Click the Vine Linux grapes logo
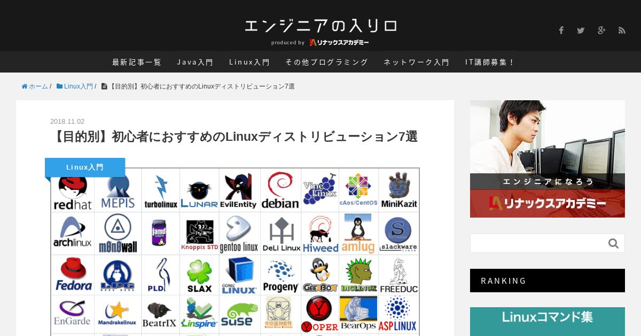This screenshot has height=336, width=641. pyautogui.click(x=319, y=189)
